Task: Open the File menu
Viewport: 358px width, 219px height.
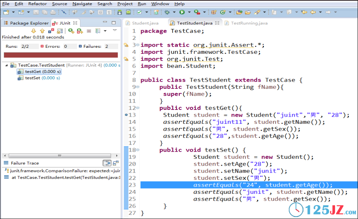Action: 6,4
